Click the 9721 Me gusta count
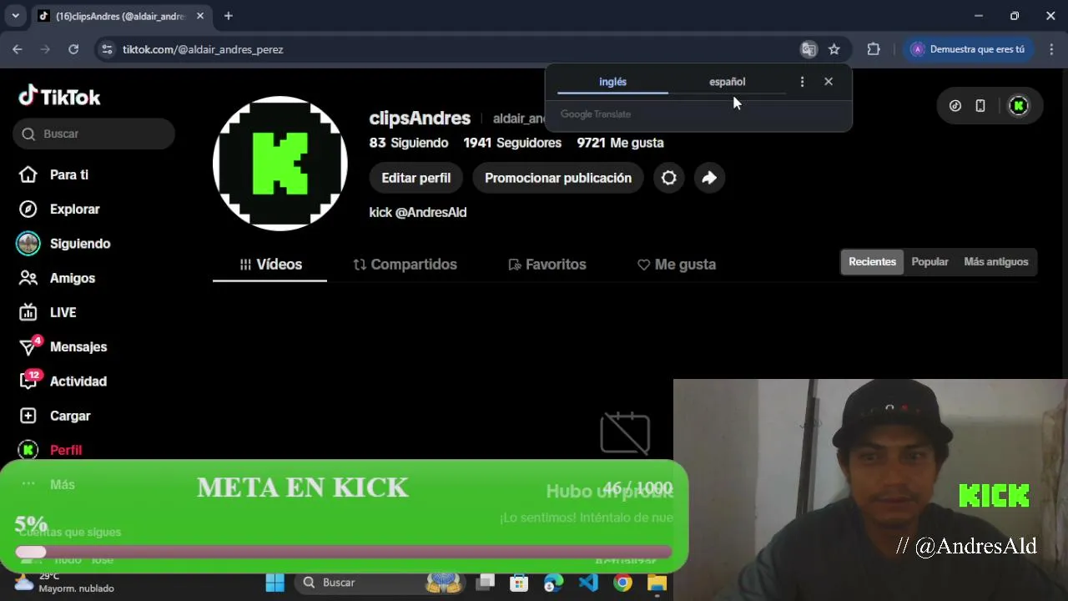 (620, 143)
